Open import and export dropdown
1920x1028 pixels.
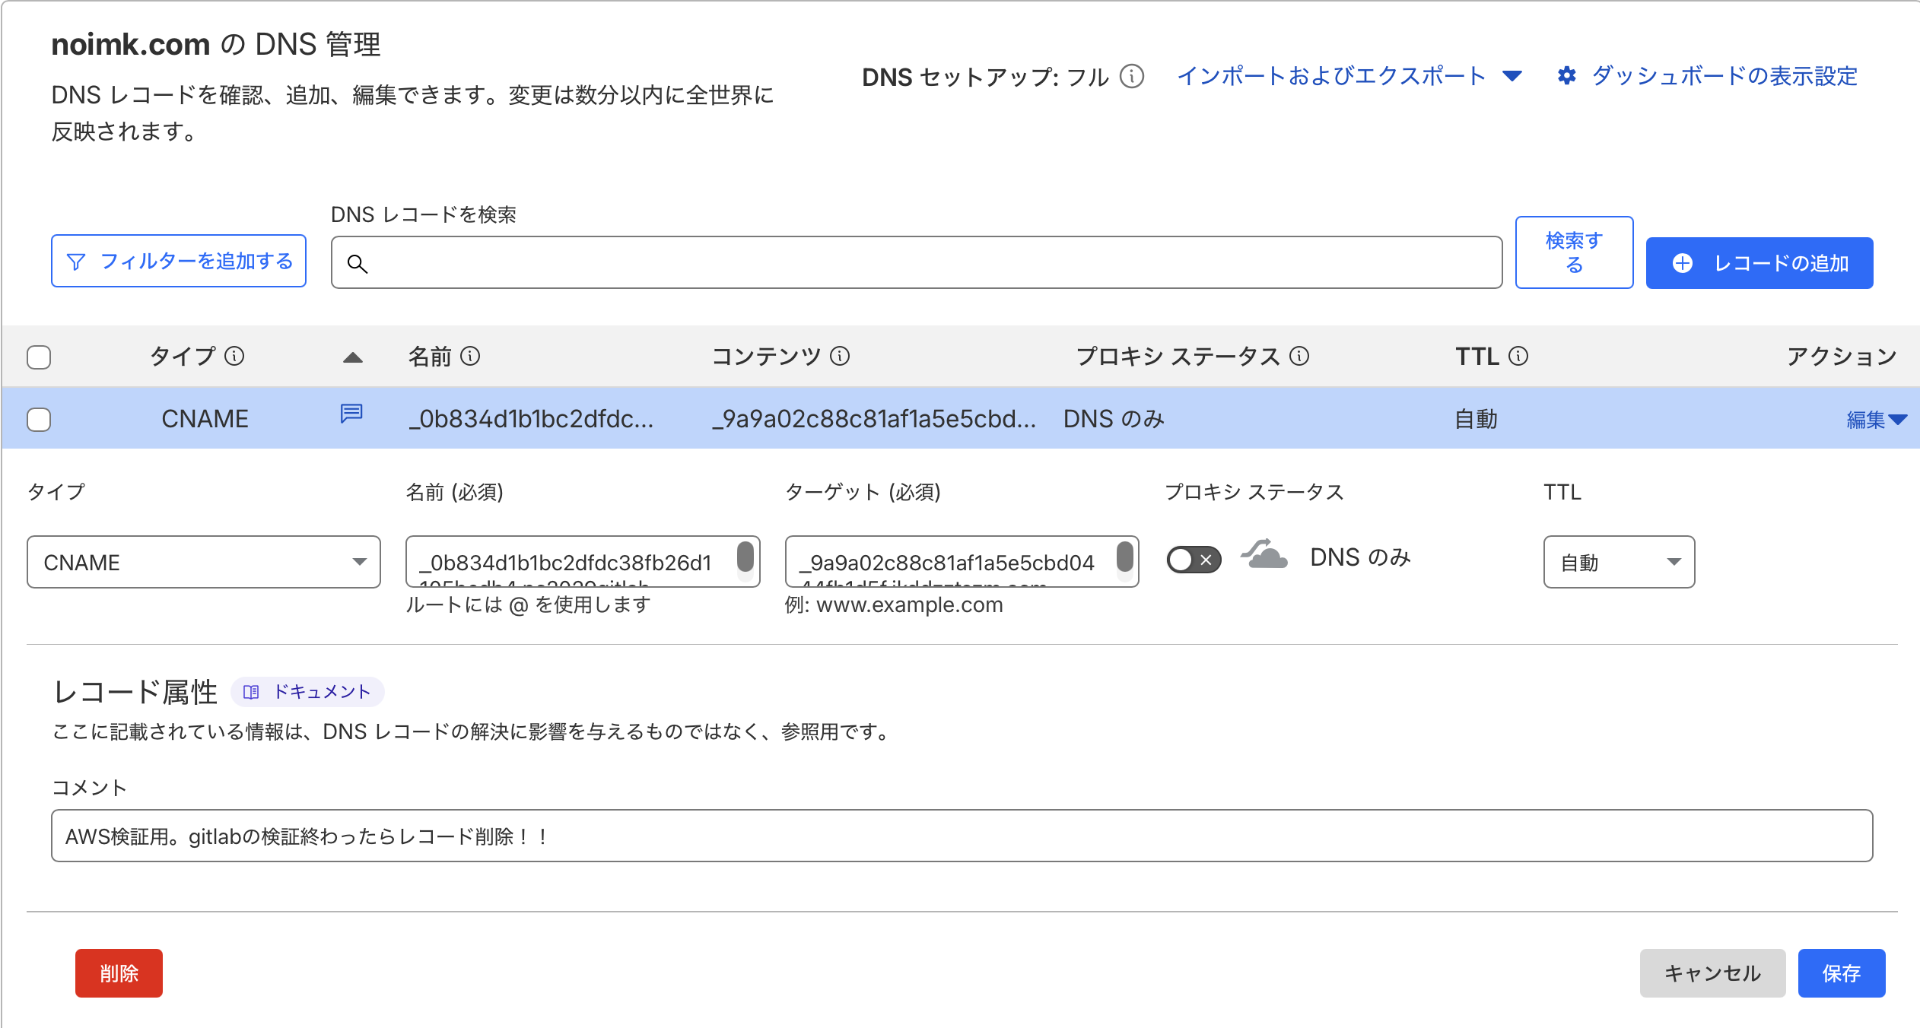point(1349,76)
